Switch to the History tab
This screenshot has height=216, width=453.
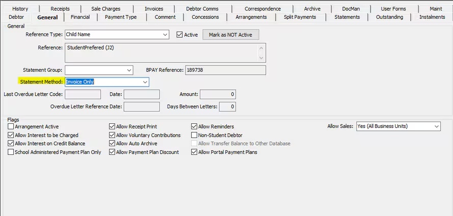20,9
